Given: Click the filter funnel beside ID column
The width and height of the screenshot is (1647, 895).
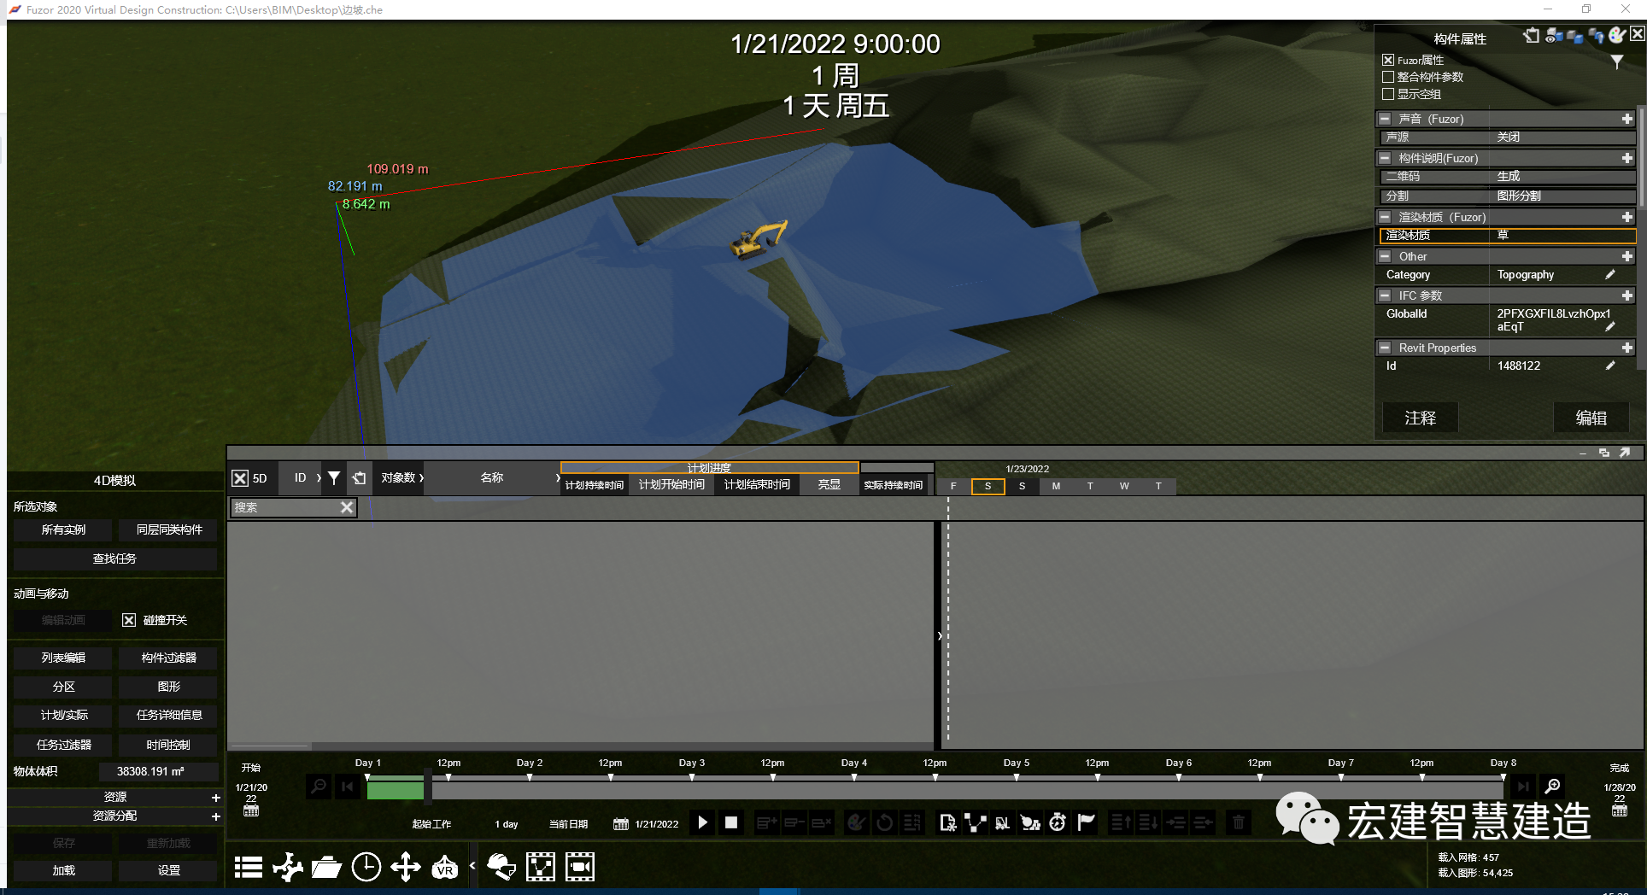Looking at the screenshot, I should [x=334, y=478].
